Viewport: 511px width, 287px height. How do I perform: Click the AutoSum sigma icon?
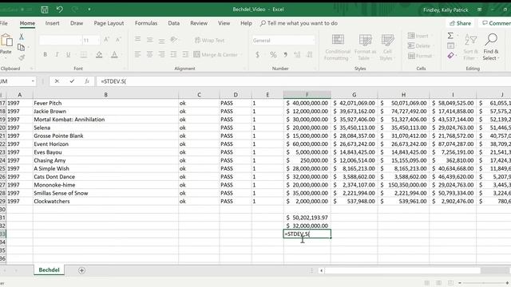pyautogui.click(x=450, y=35)
